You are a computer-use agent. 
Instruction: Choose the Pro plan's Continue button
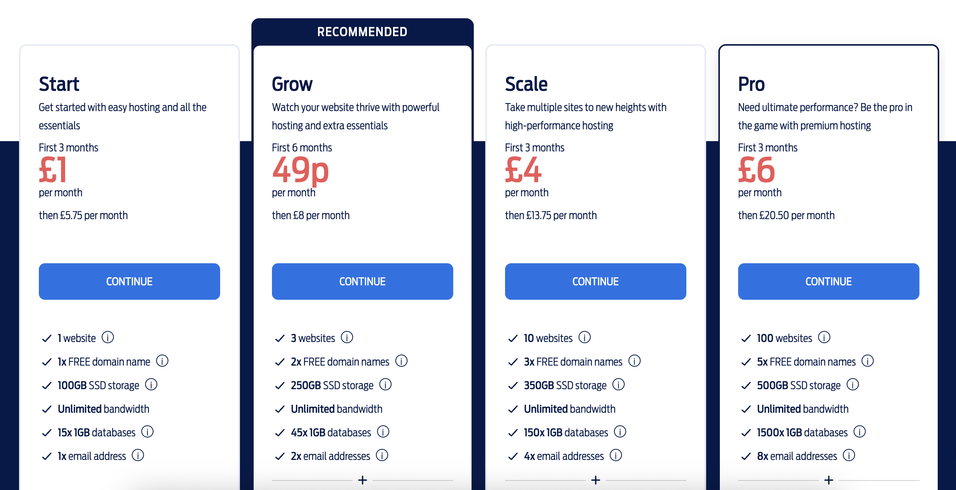point(829,282)
